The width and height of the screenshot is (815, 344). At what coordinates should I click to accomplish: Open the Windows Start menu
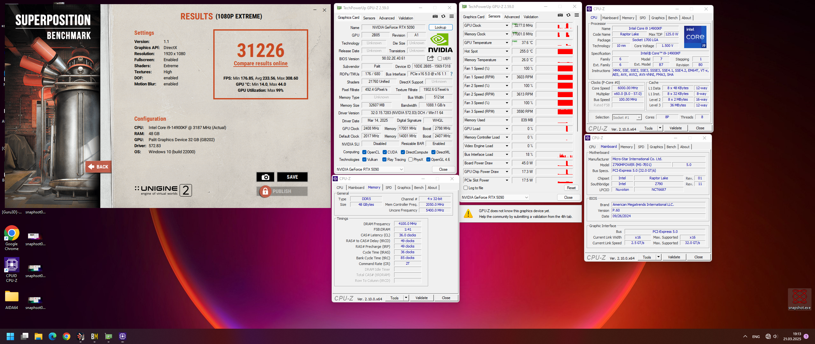tap(10, 336)
